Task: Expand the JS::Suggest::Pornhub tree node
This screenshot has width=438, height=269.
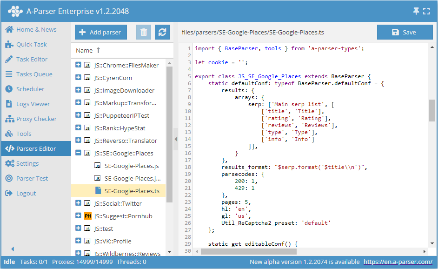Action: 78,216
